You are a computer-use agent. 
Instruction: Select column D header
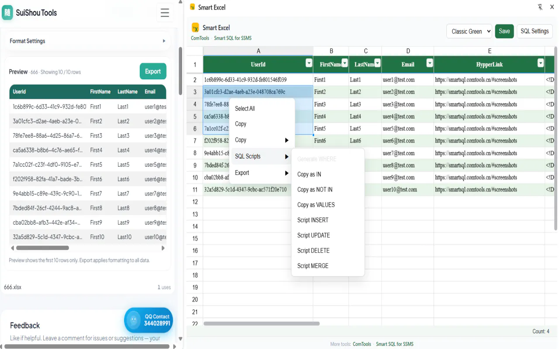[x=408, y=51]
